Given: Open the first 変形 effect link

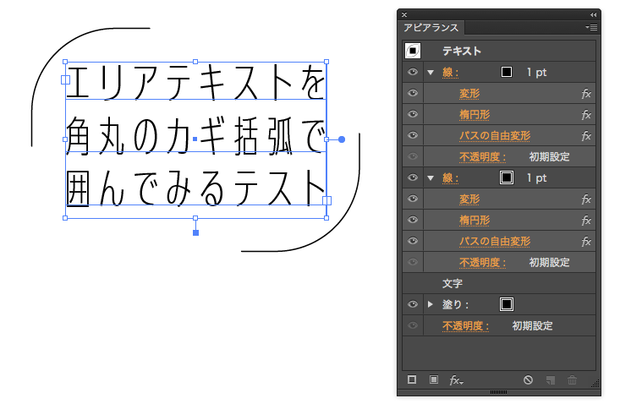Looking at the screenshot, I should pyautogui.click(x=469, y=94).
